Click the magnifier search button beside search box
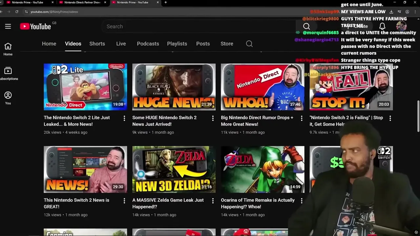The height and width of the screenshot is (236, 420). pyautogui.click(x=306, y=26)
